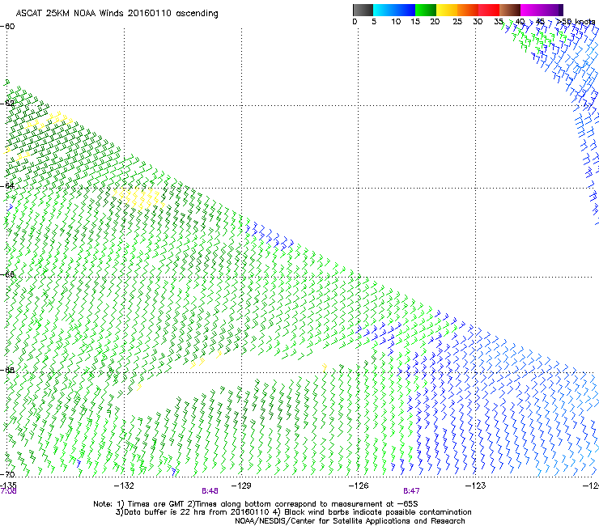Click the purple "8:47" swath time label
Image resolution: width=599 pixels, height=526 pixels.
pyautogui.click(x=411, y=491)
